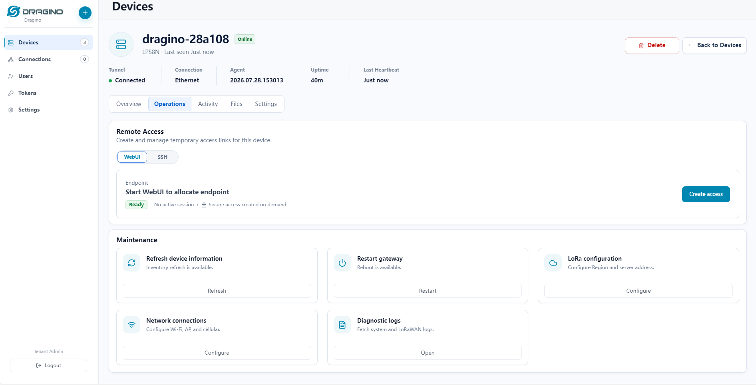
Task: Delete the dragino-28a108 device
Action: 652,46
